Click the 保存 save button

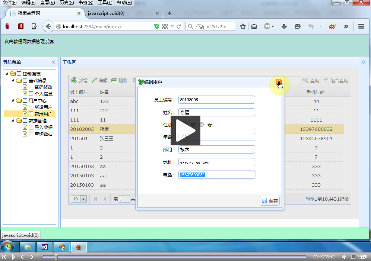270,201
